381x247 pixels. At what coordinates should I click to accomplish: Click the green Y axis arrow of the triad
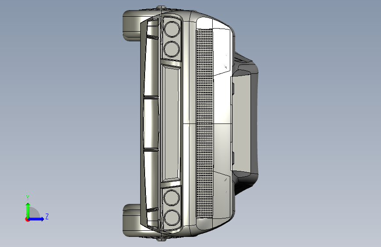[x=28, y=210]
